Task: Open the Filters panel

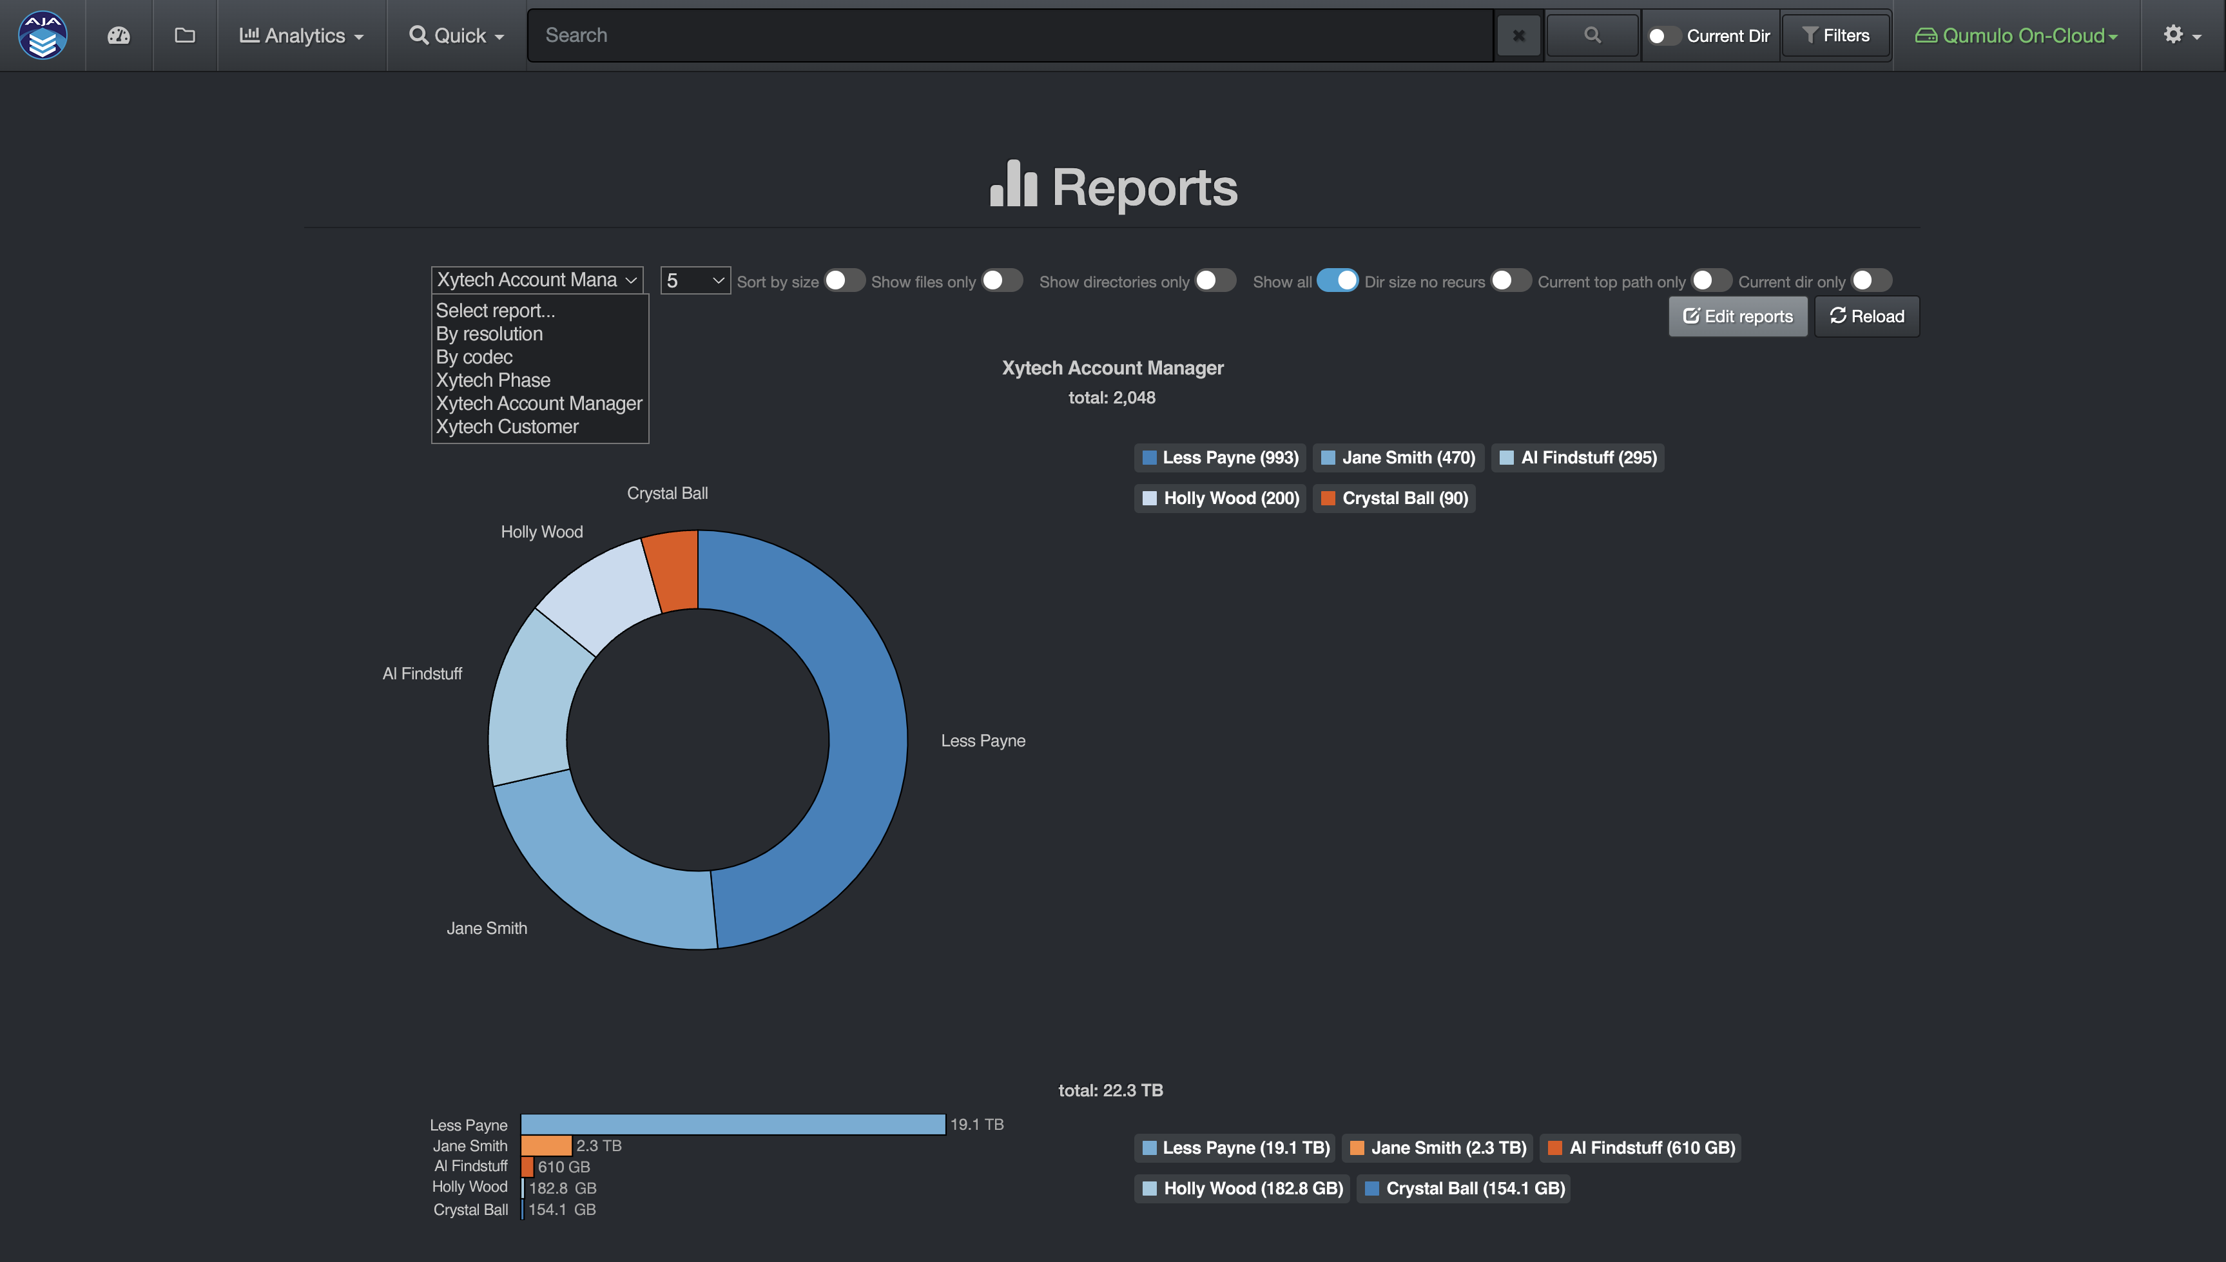Action: click(x=1835, y=35)
